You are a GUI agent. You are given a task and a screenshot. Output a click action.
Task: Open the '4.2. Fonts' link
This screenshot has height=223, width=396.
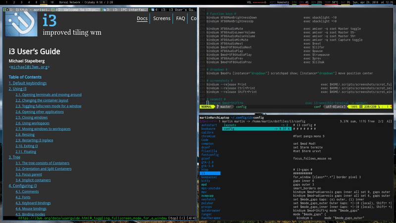pos(23,197)
